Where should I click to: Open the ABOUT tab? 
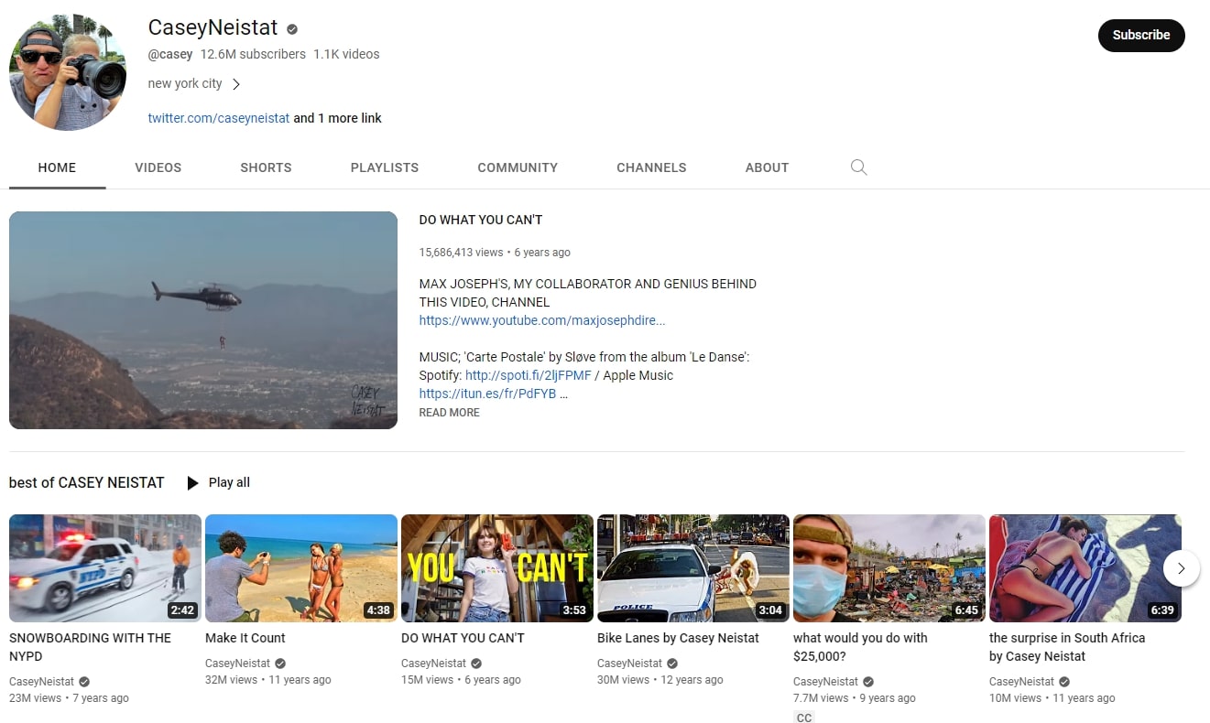767,167
